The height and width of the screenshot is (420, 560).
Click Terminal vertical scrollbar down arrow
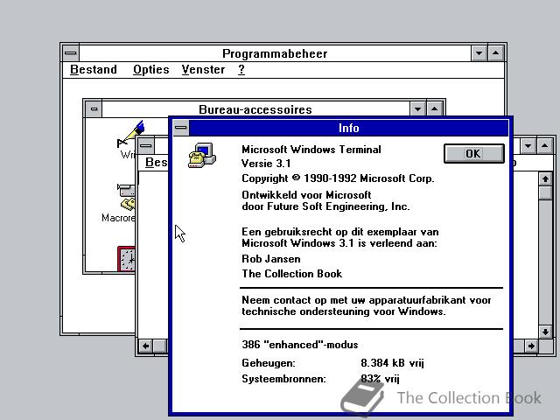[545, 332]
